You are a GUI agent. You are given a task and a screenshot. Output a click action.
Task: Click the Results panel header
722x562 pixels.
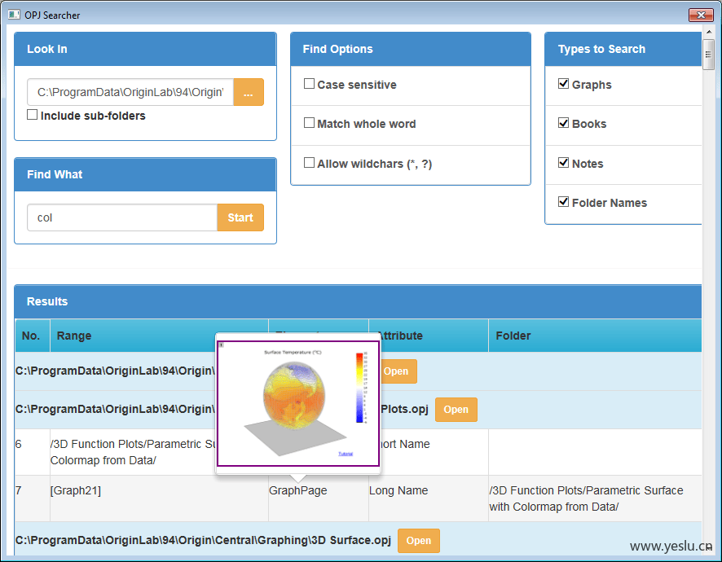pos(358,301)
